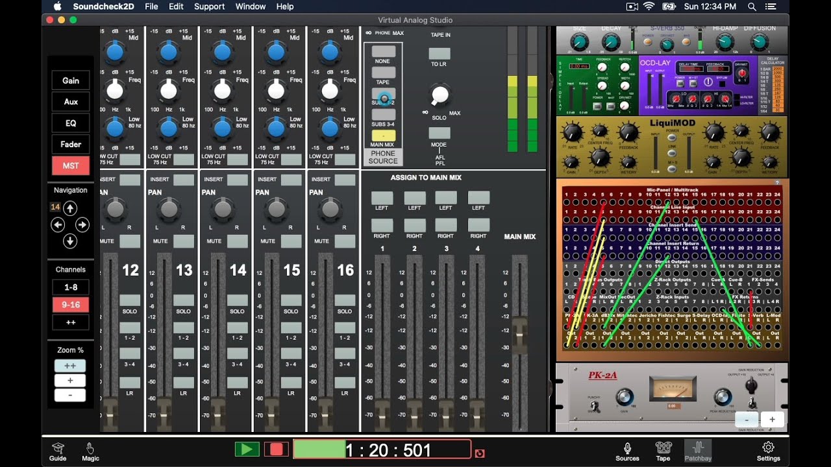Click the channel 14 pan knob
The image size is (831, 467).
coord(223,209)
